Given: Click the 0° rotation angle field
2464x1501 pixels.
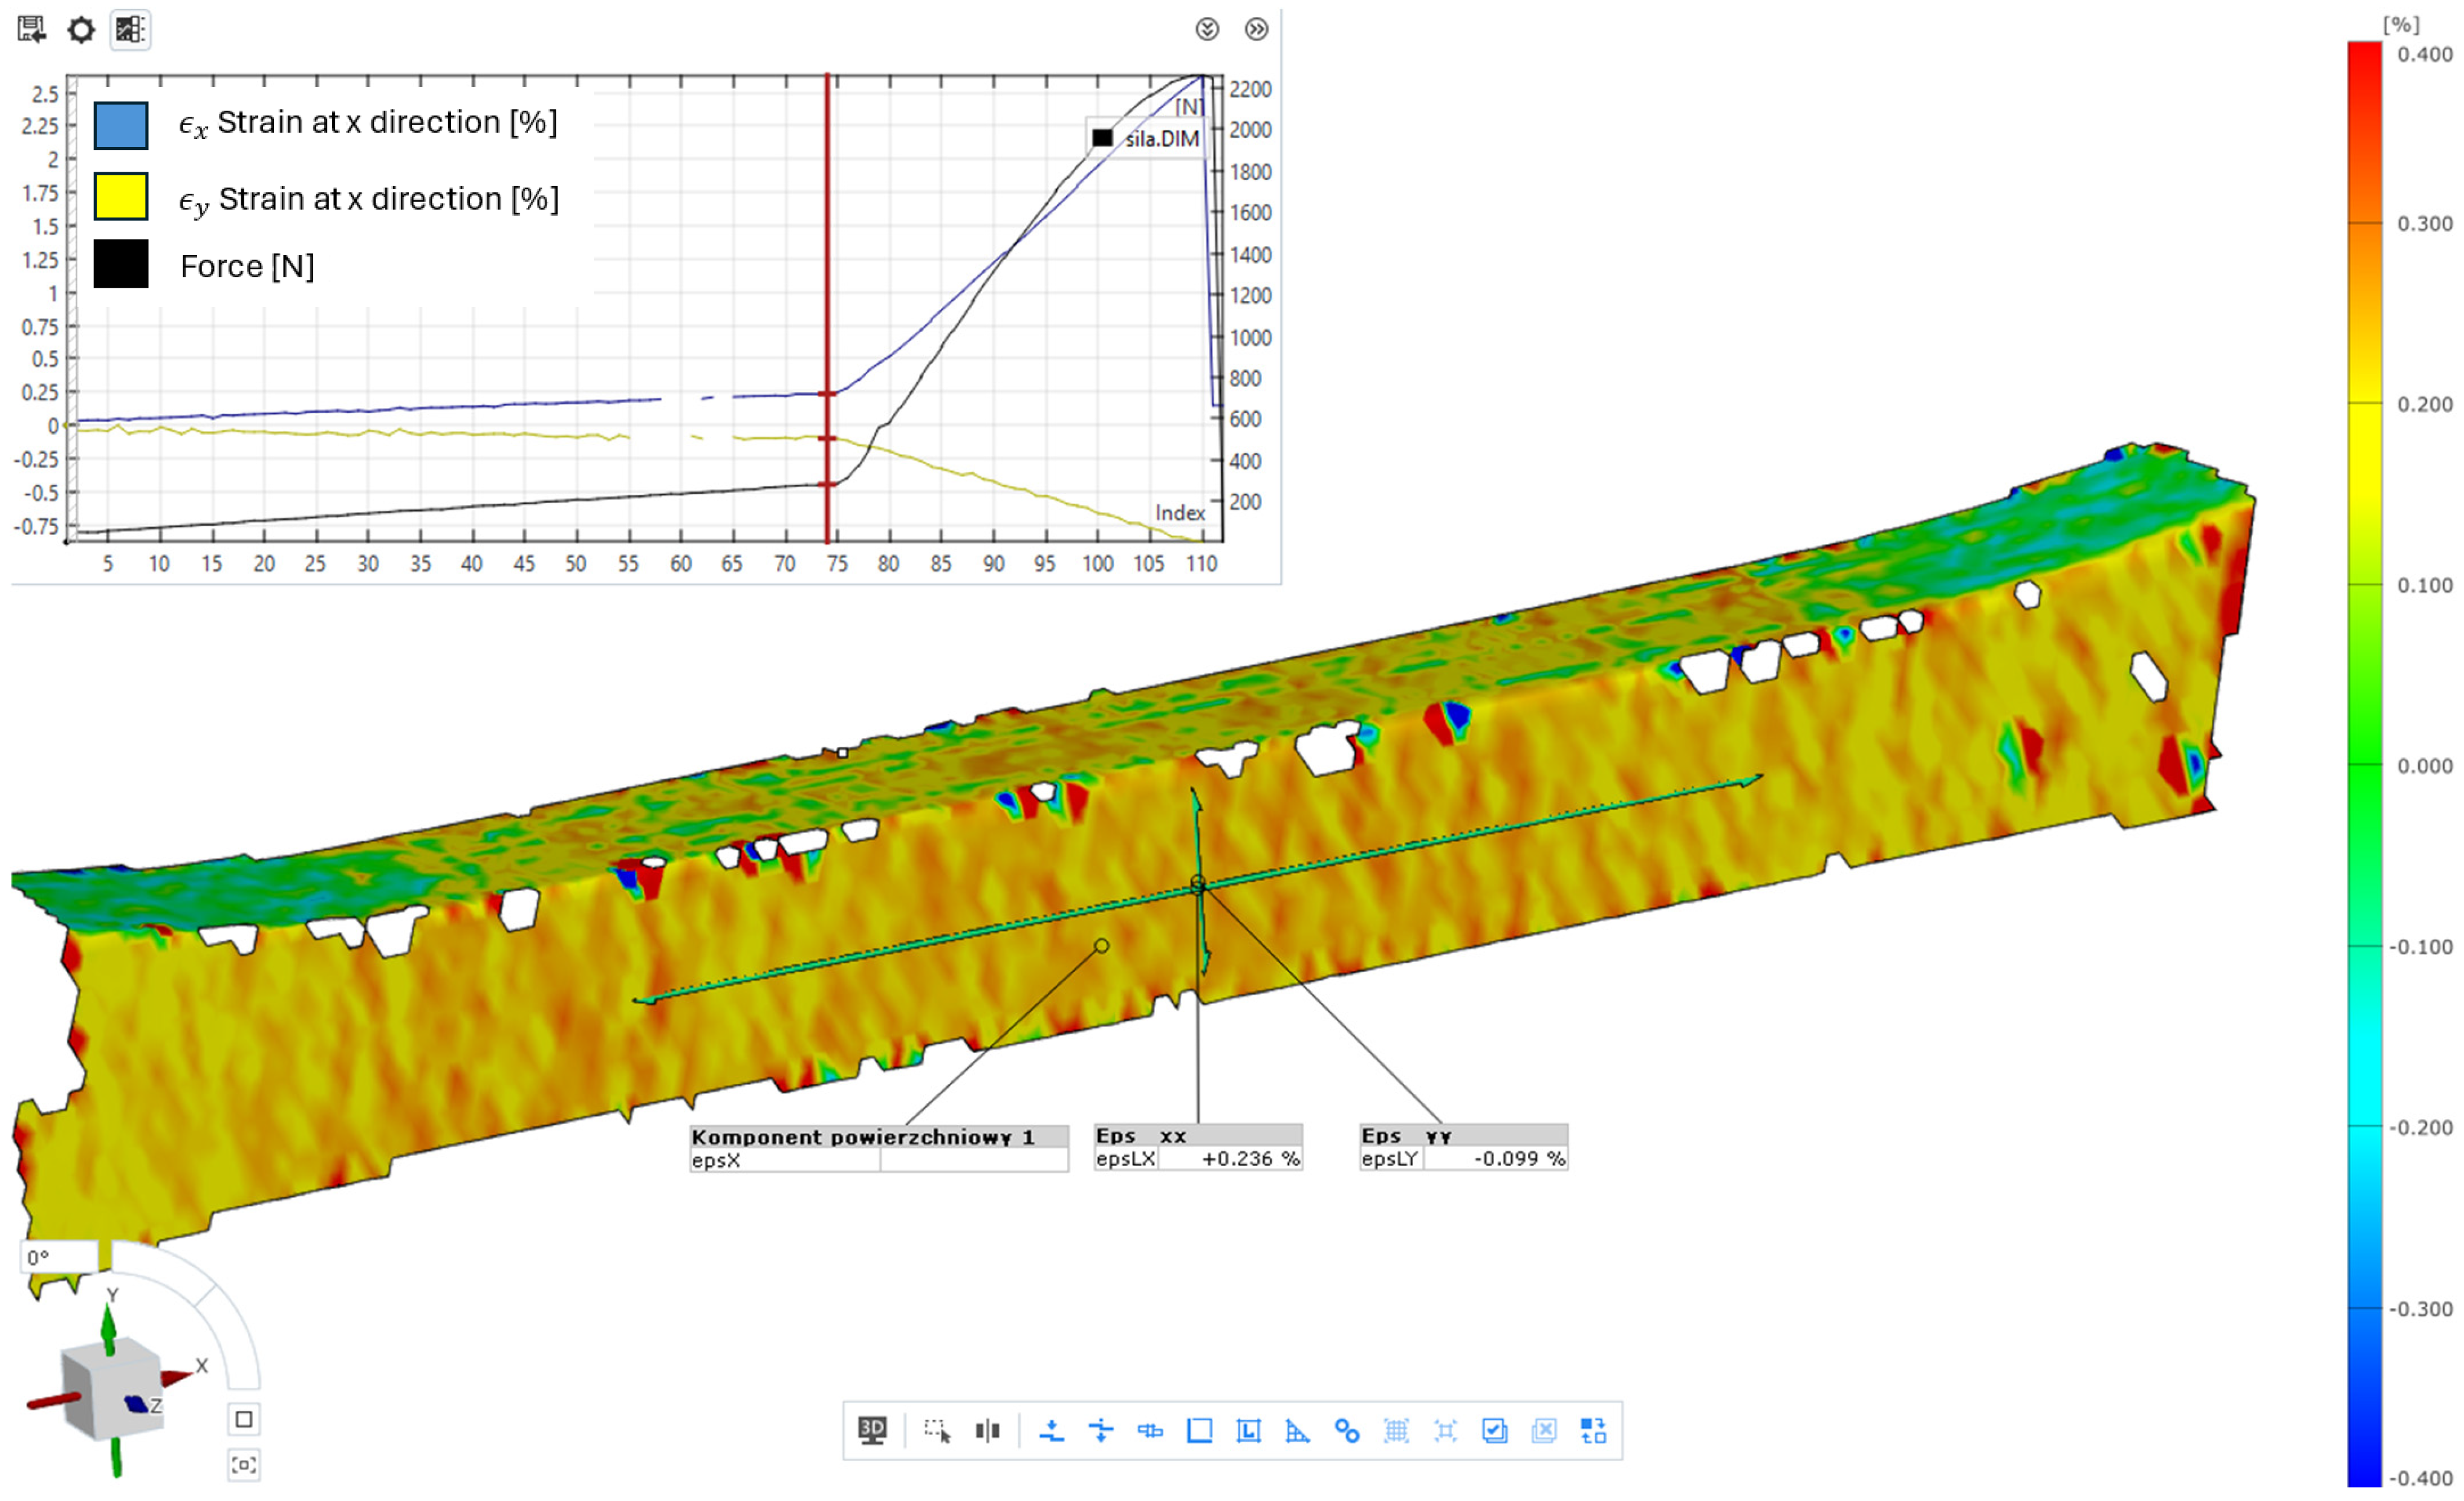Looking at the screenshot, I should point(58,1257).
